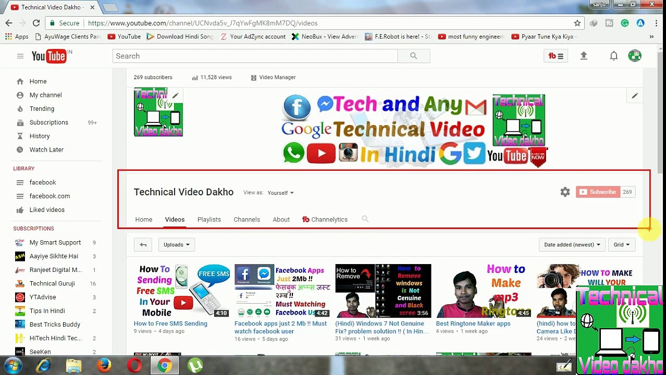Open the YouTube bookmark in bookmarks bar
666x375 pixels.
click(124, 36)
